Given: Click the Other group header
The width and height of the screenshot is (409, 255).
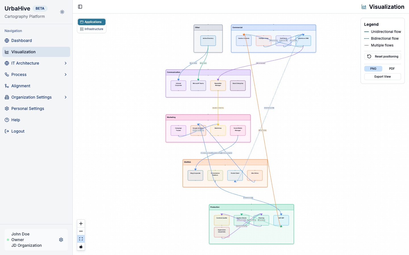Looking at the screenshot, I should [208, 27].
